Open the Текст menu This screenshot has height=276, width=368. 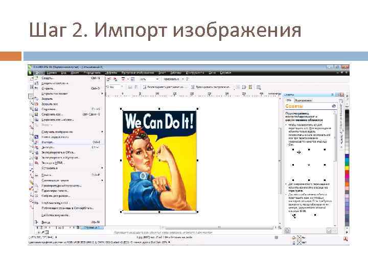(x=162, y=73)
